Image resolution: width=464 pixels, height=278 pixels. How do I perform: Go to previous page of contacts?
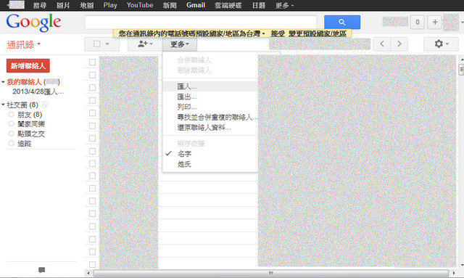click(382, 44)
